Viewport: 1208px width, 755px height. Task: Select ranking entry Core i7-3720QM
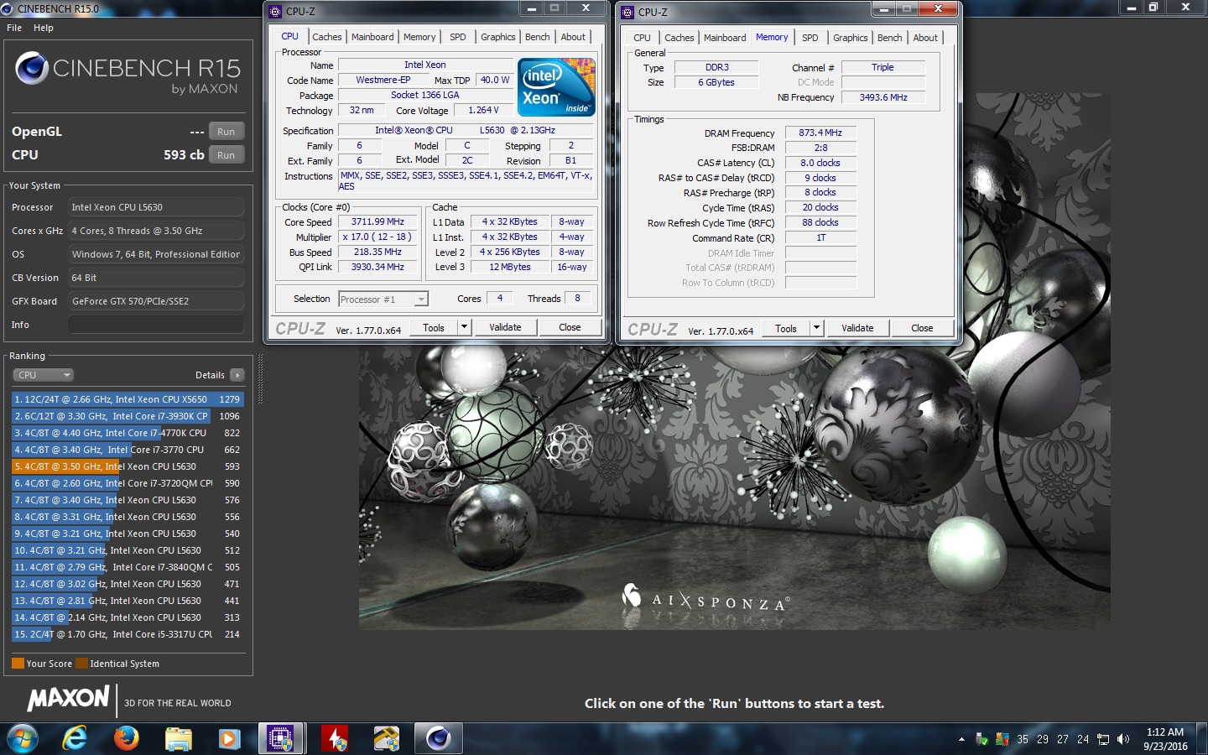[128, 483]
